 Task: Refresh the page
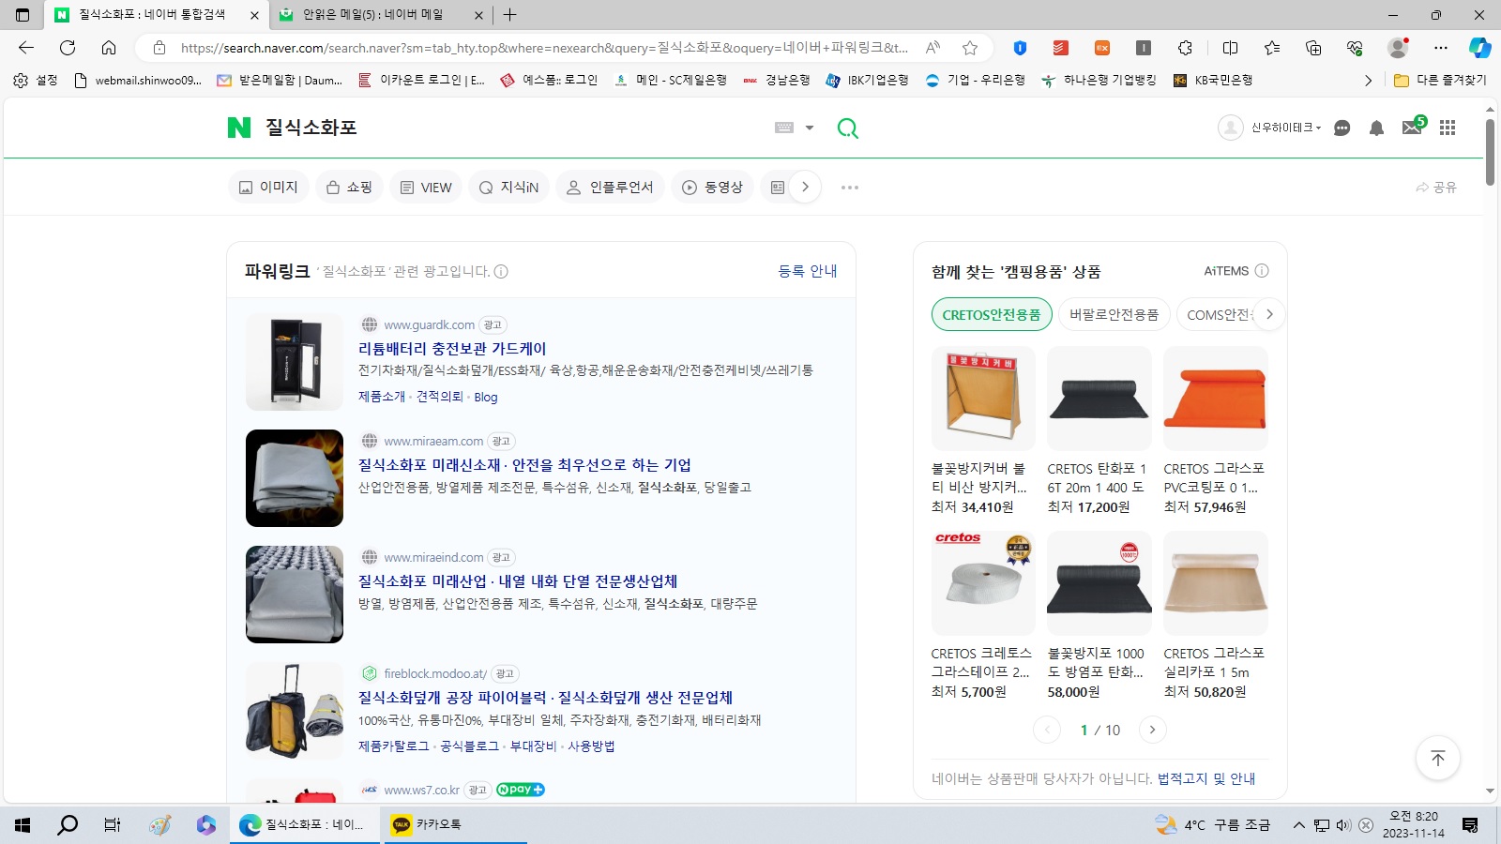68,48
